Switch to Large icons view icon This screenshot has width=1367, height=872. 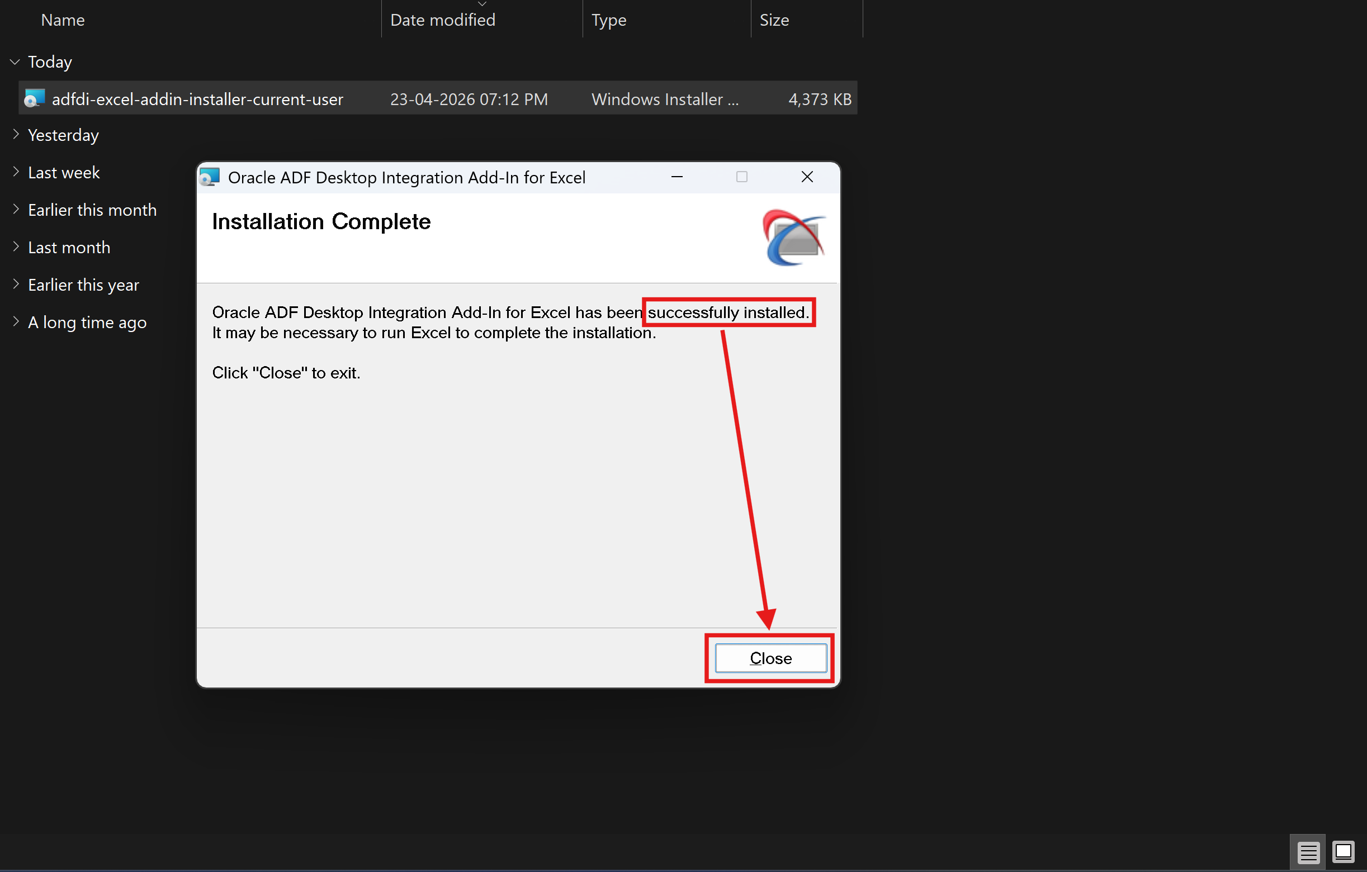coord(1343,852)
